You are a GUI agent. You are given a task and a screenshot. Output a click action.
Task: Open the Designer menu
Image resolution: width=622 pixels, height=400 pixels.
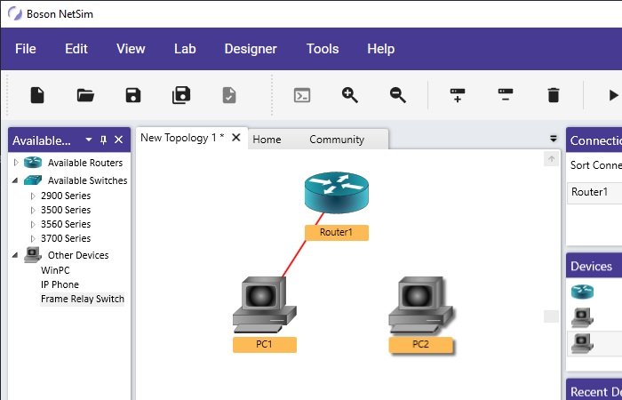tap(251, 49)
